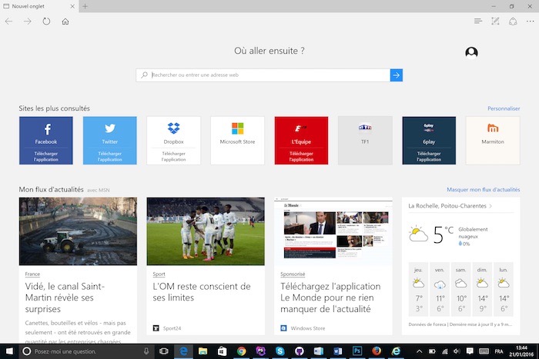Viewport: 539px width, 359px height.
Task: Open the user profile avatar icon
Action: coord(471,52)
